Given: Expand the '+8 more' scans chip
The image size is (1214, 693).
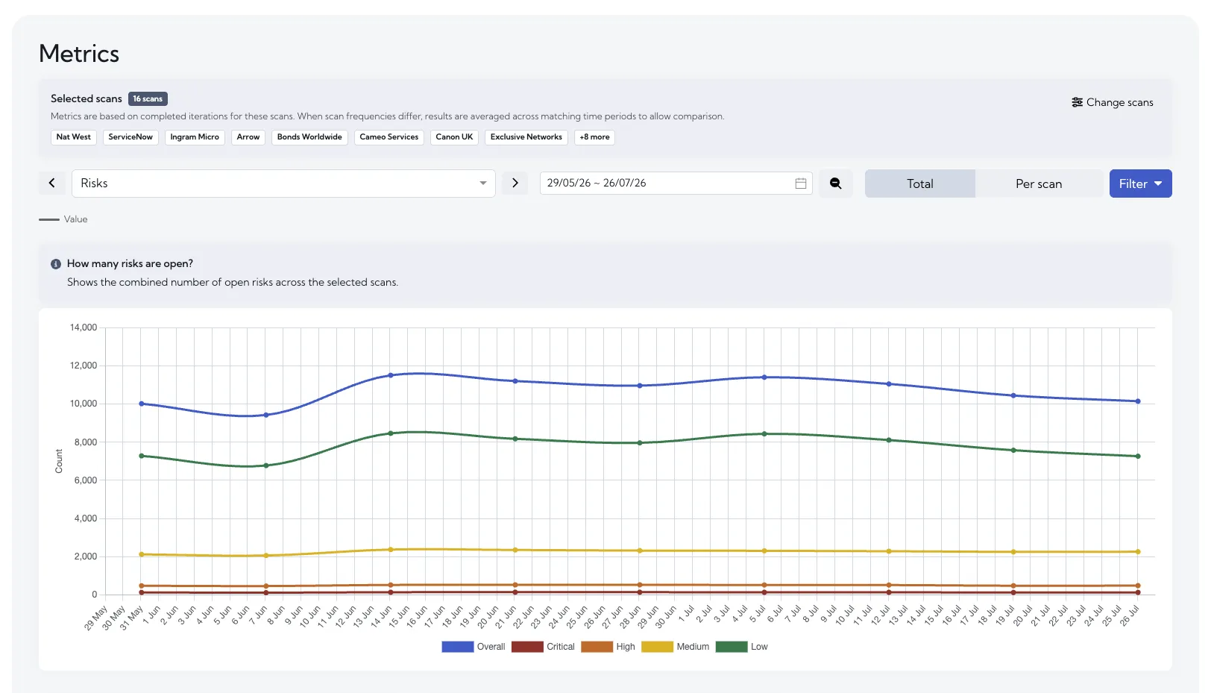Looking at the screenshot, I should point(594,137).
